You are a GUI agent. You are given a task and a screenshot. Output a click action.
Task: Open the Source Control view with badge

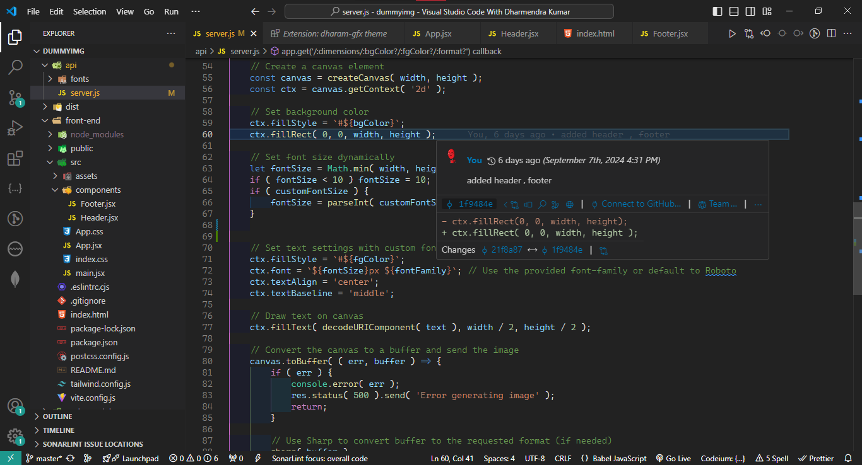15,97
